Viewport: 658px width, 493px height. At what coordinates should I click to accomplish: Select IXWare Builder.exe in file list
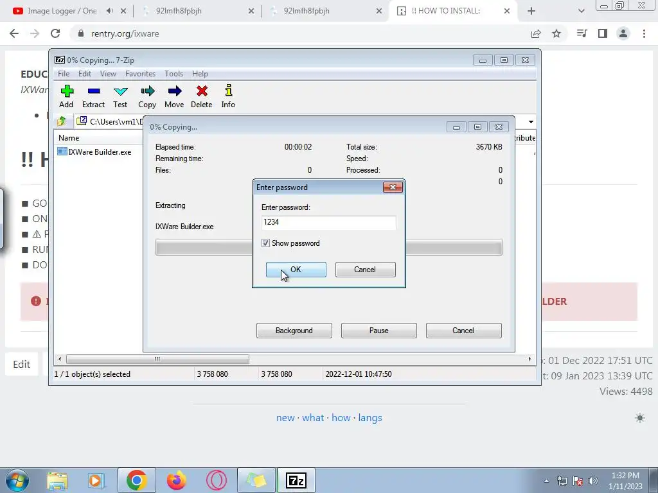[x=94, y=151]
